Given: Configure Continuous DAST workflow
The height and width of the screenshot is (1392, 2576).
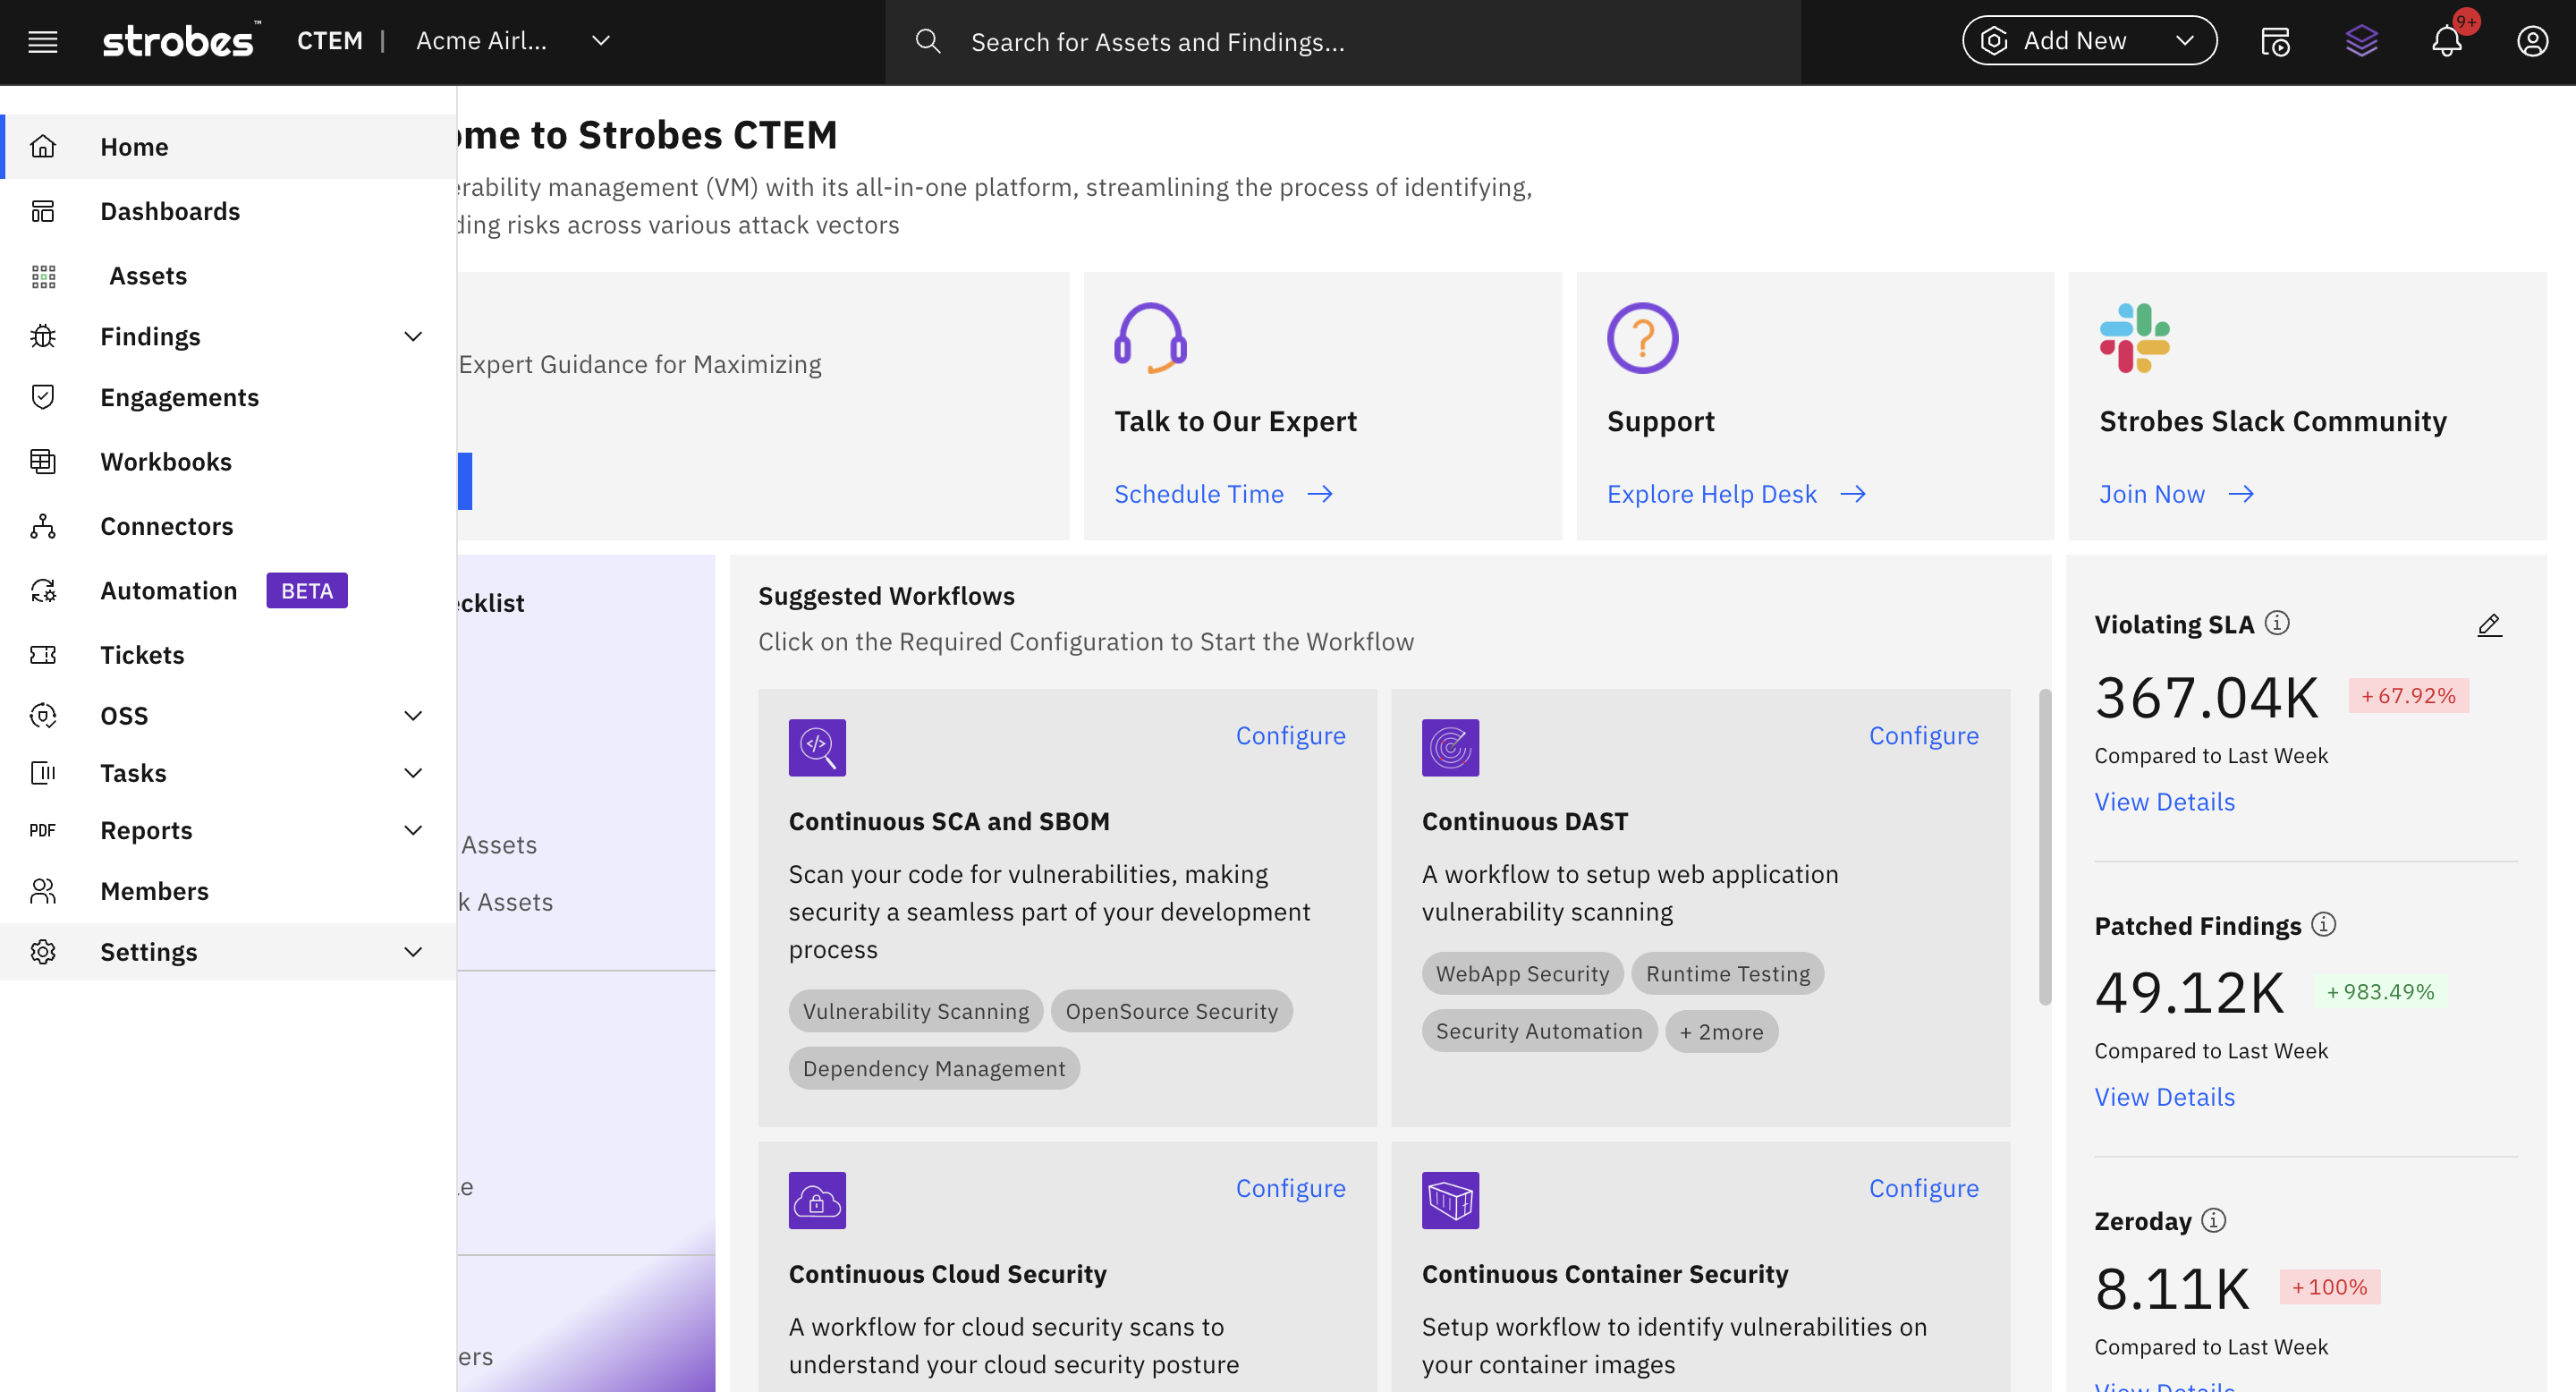Looking at the screenshot, I should (1923, 735).
